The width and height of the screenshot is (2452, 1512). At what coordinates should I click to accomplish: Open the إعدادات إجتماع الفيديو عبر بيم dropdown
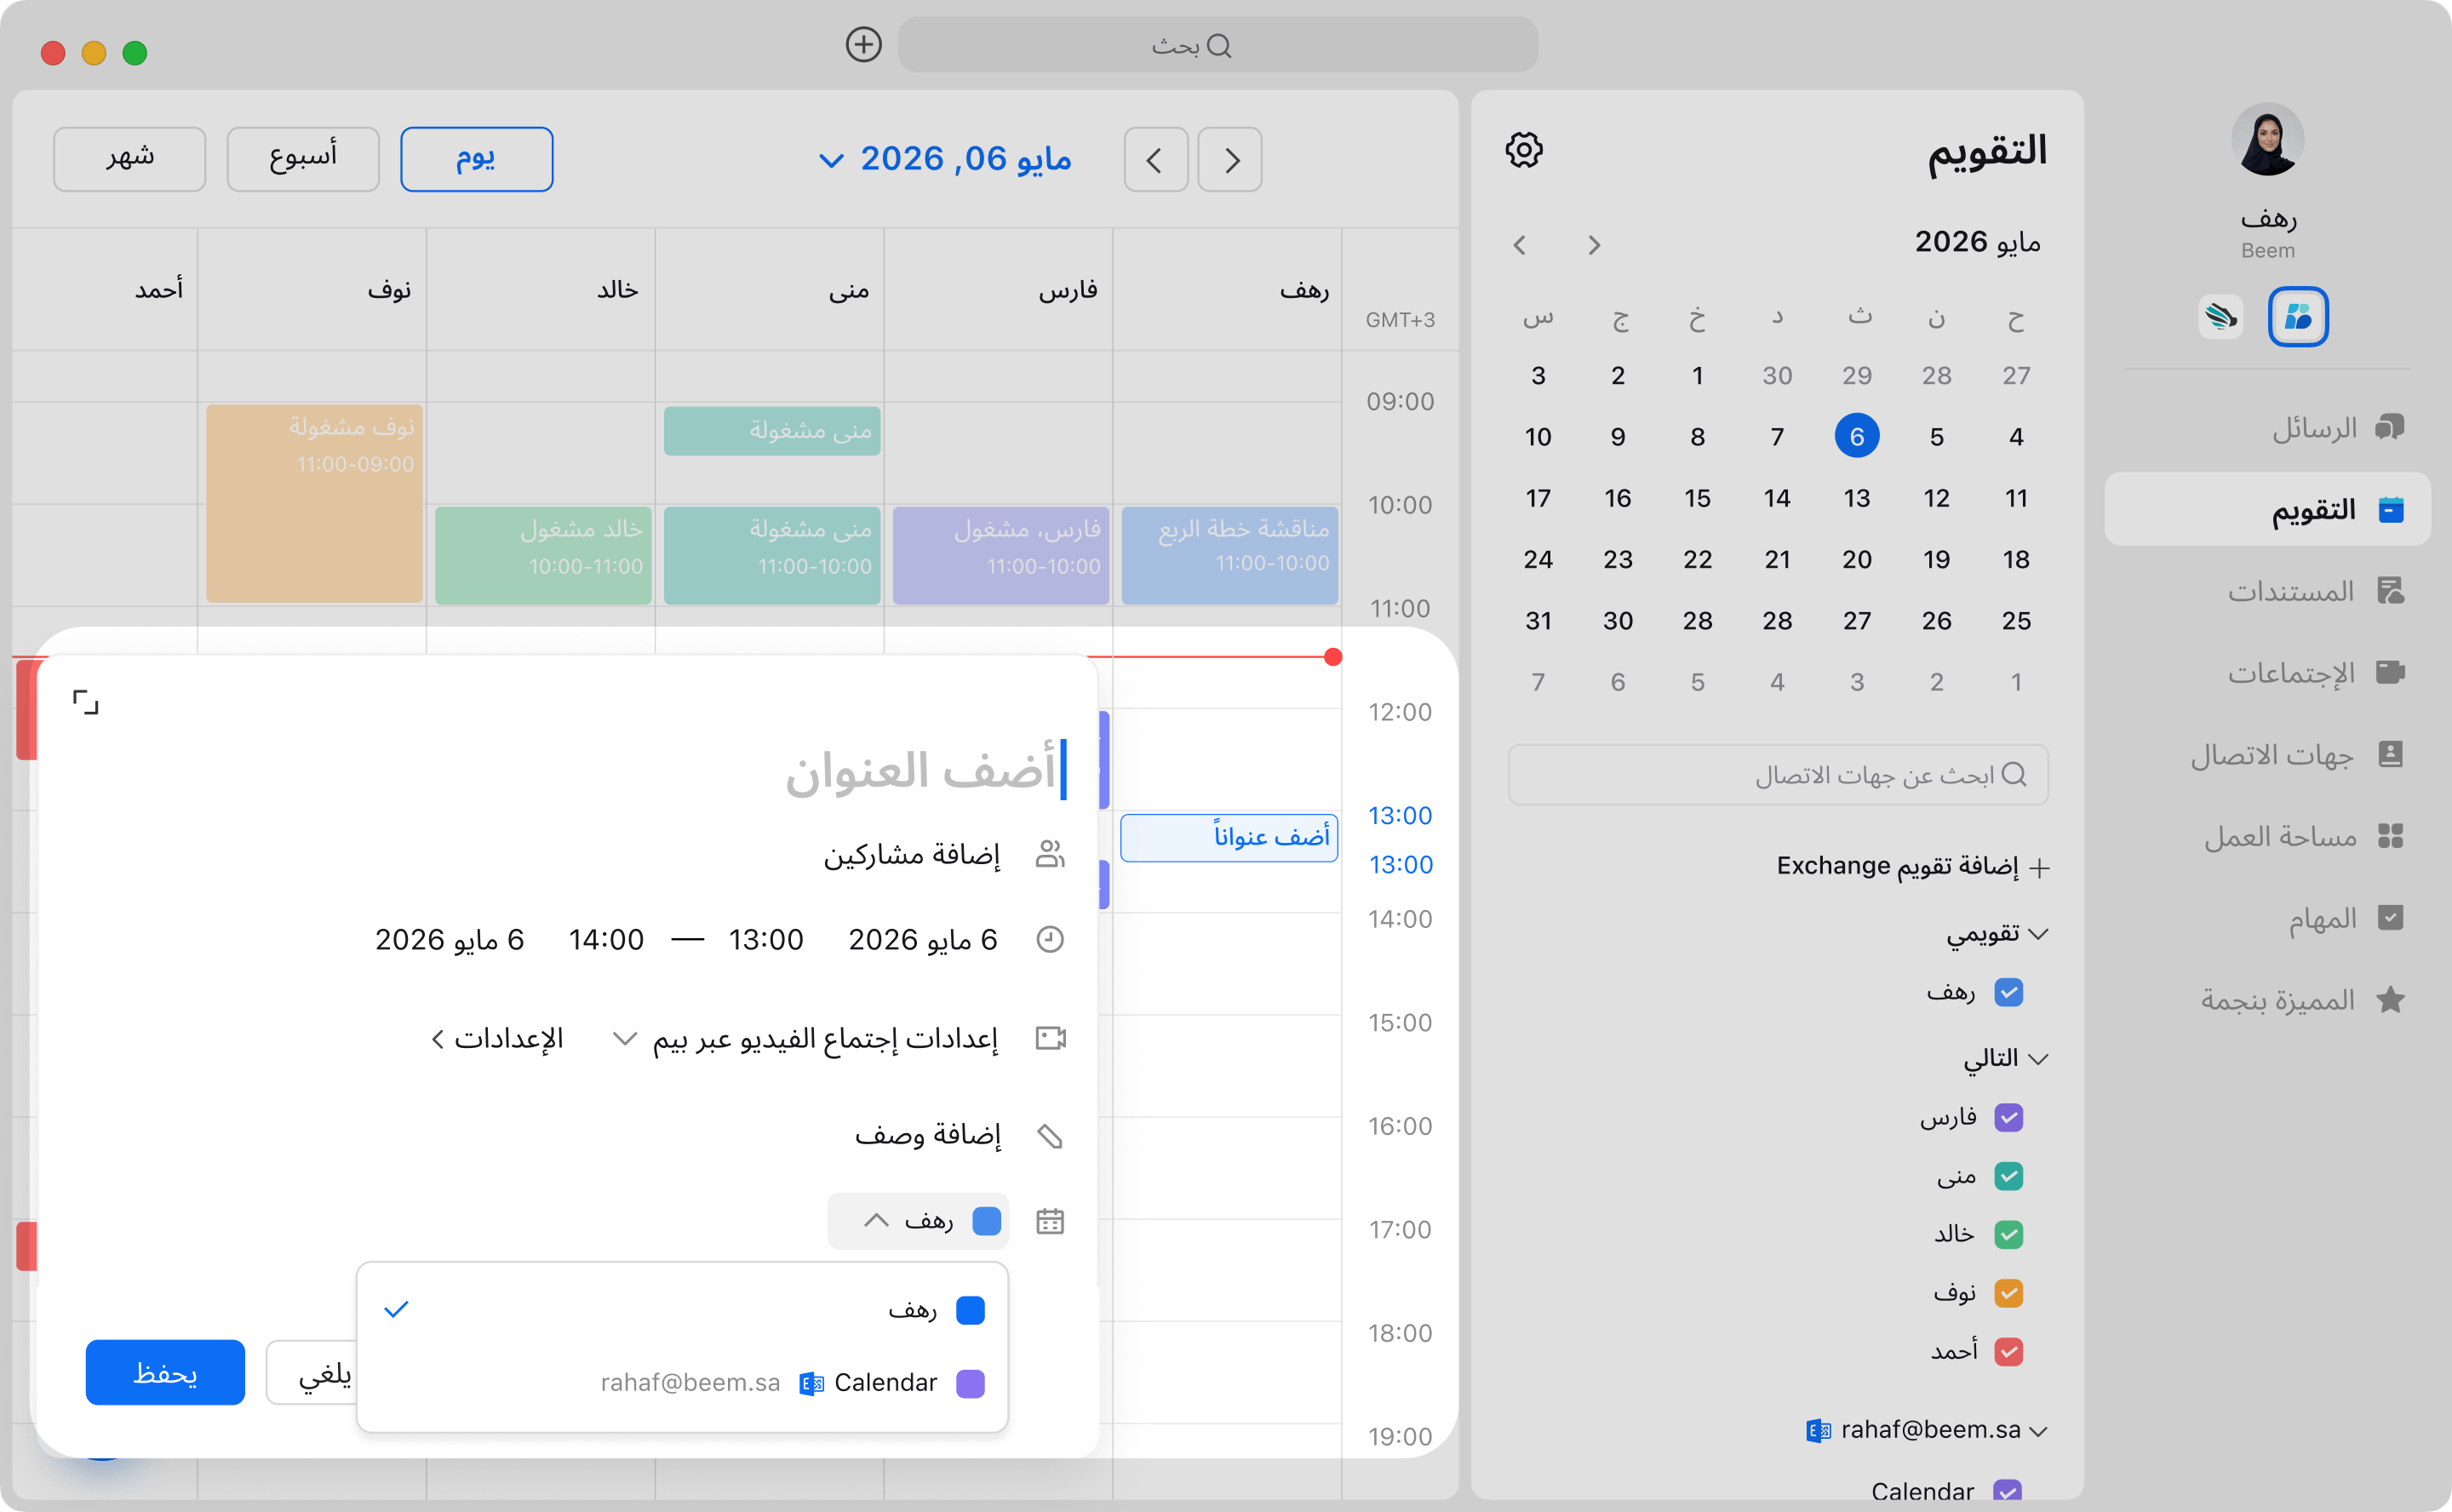coord(805,1039)
